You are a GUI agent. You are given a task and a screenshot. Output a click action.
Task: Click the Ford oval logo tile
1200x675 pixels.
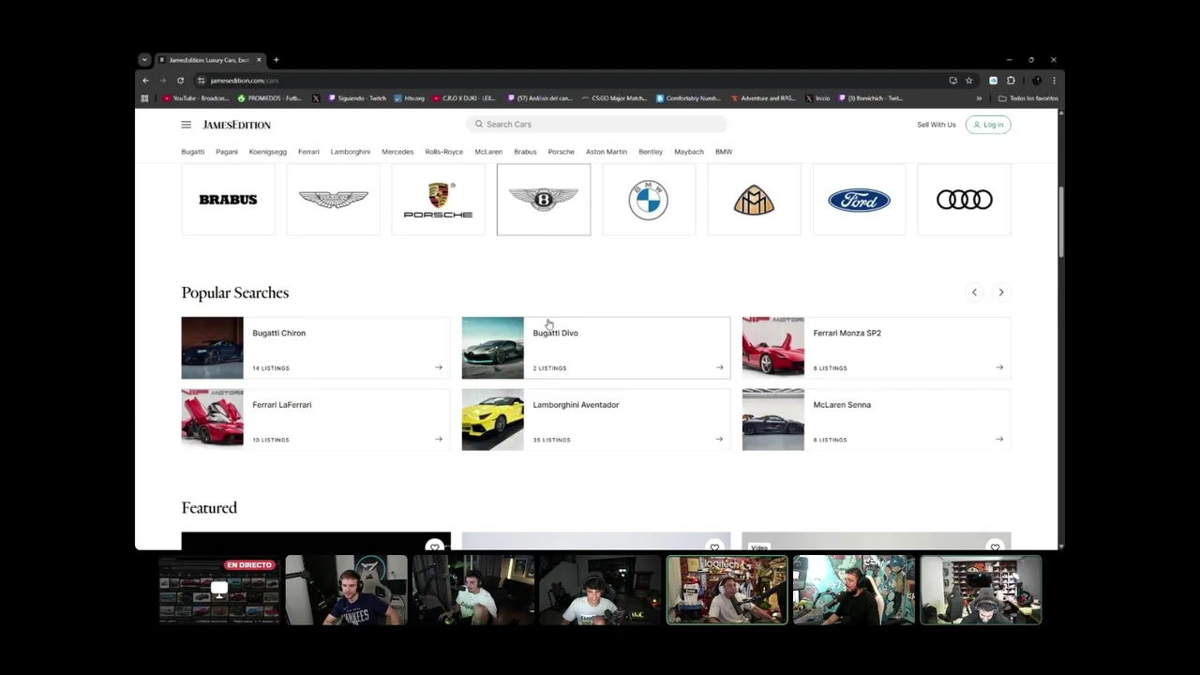859,200
